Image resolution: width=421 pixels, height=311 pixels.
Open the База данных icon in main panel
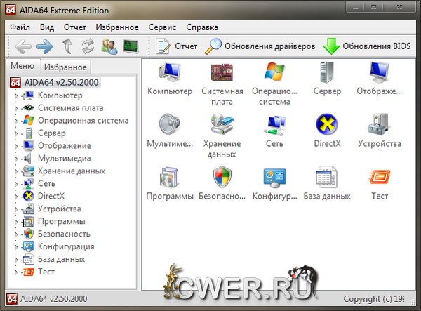(327, 179)
